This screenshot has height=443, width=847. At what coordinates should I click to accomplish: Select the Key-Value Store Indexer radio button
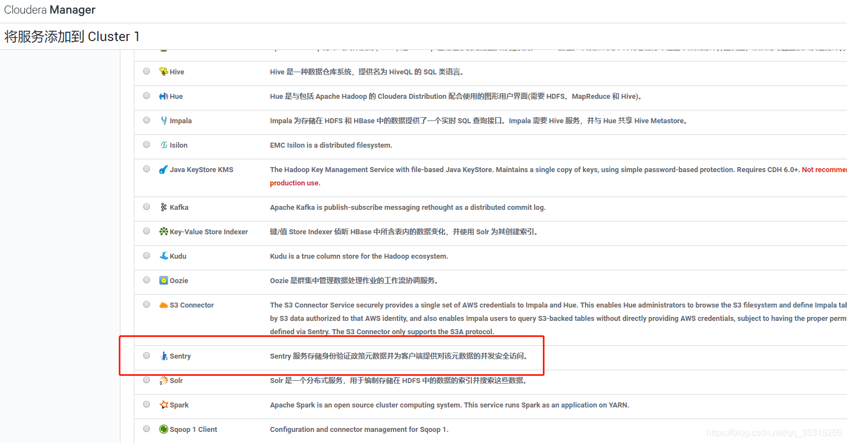pyautogui.click(x=147, y=231)
